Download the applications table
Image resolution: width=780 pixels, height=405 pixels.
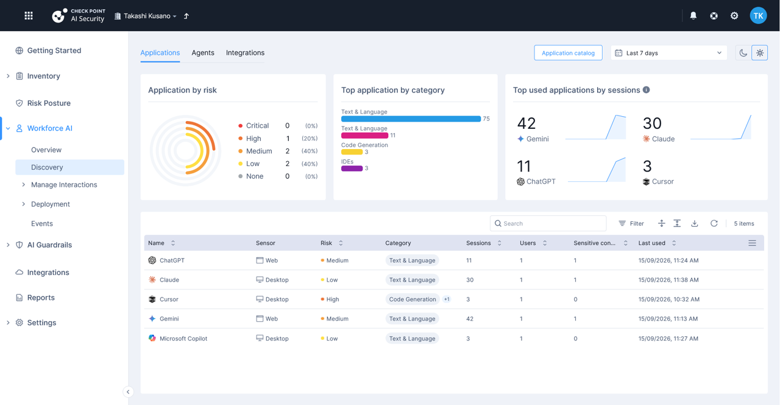(x=695, y=223)
